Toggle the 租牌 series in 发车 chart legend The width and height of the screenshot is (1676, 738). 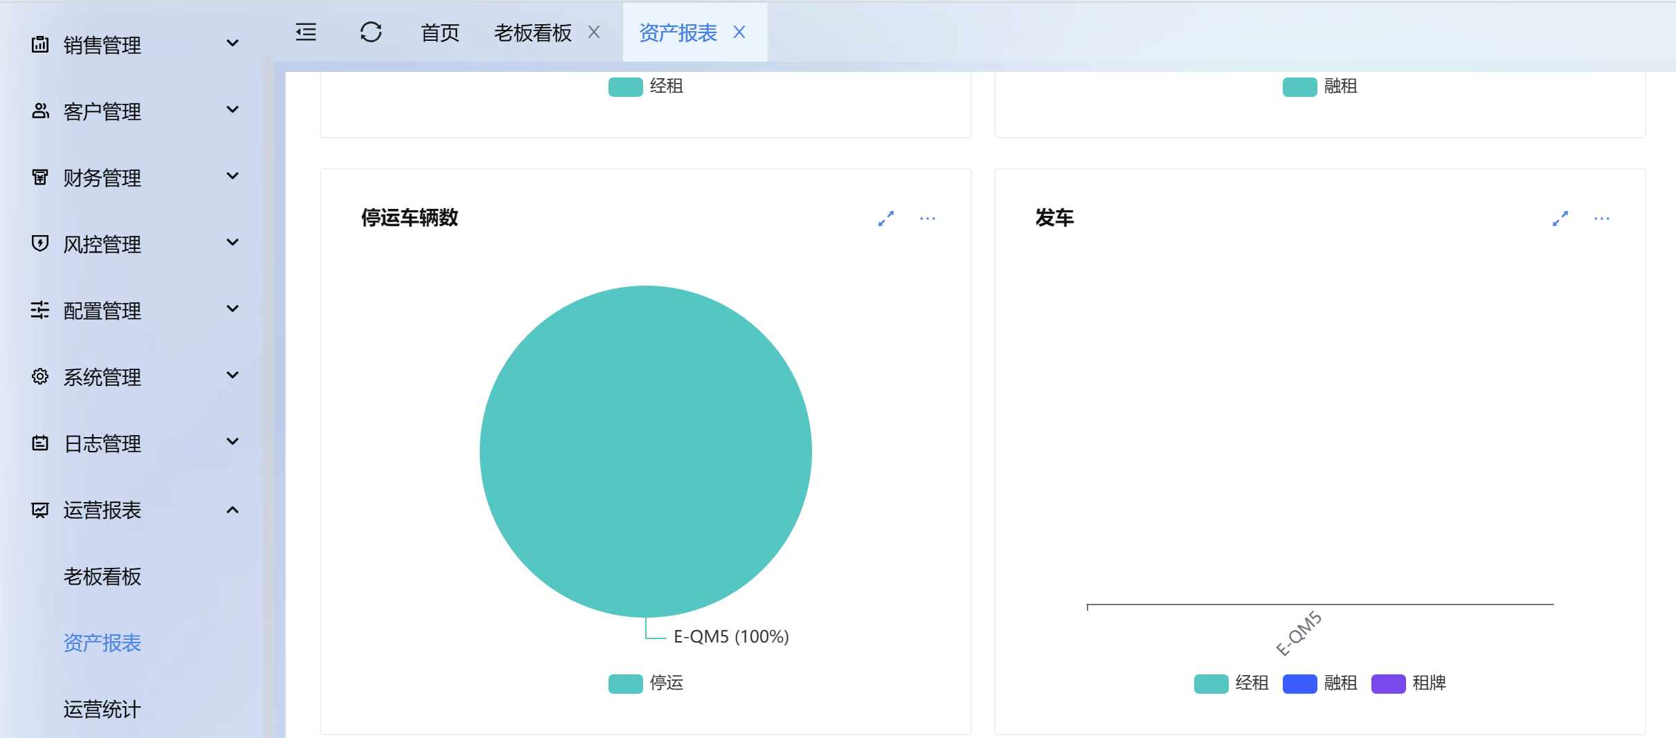click(1409, 683)
